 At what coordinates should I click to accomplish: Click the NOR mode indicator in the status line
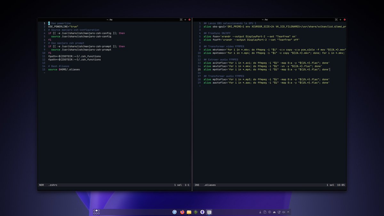point(41,185)
